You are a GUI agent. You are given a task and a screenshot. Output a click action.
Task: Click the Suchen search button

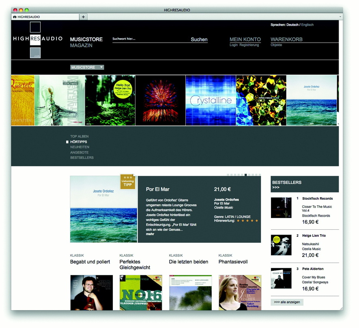pos(199,39)
